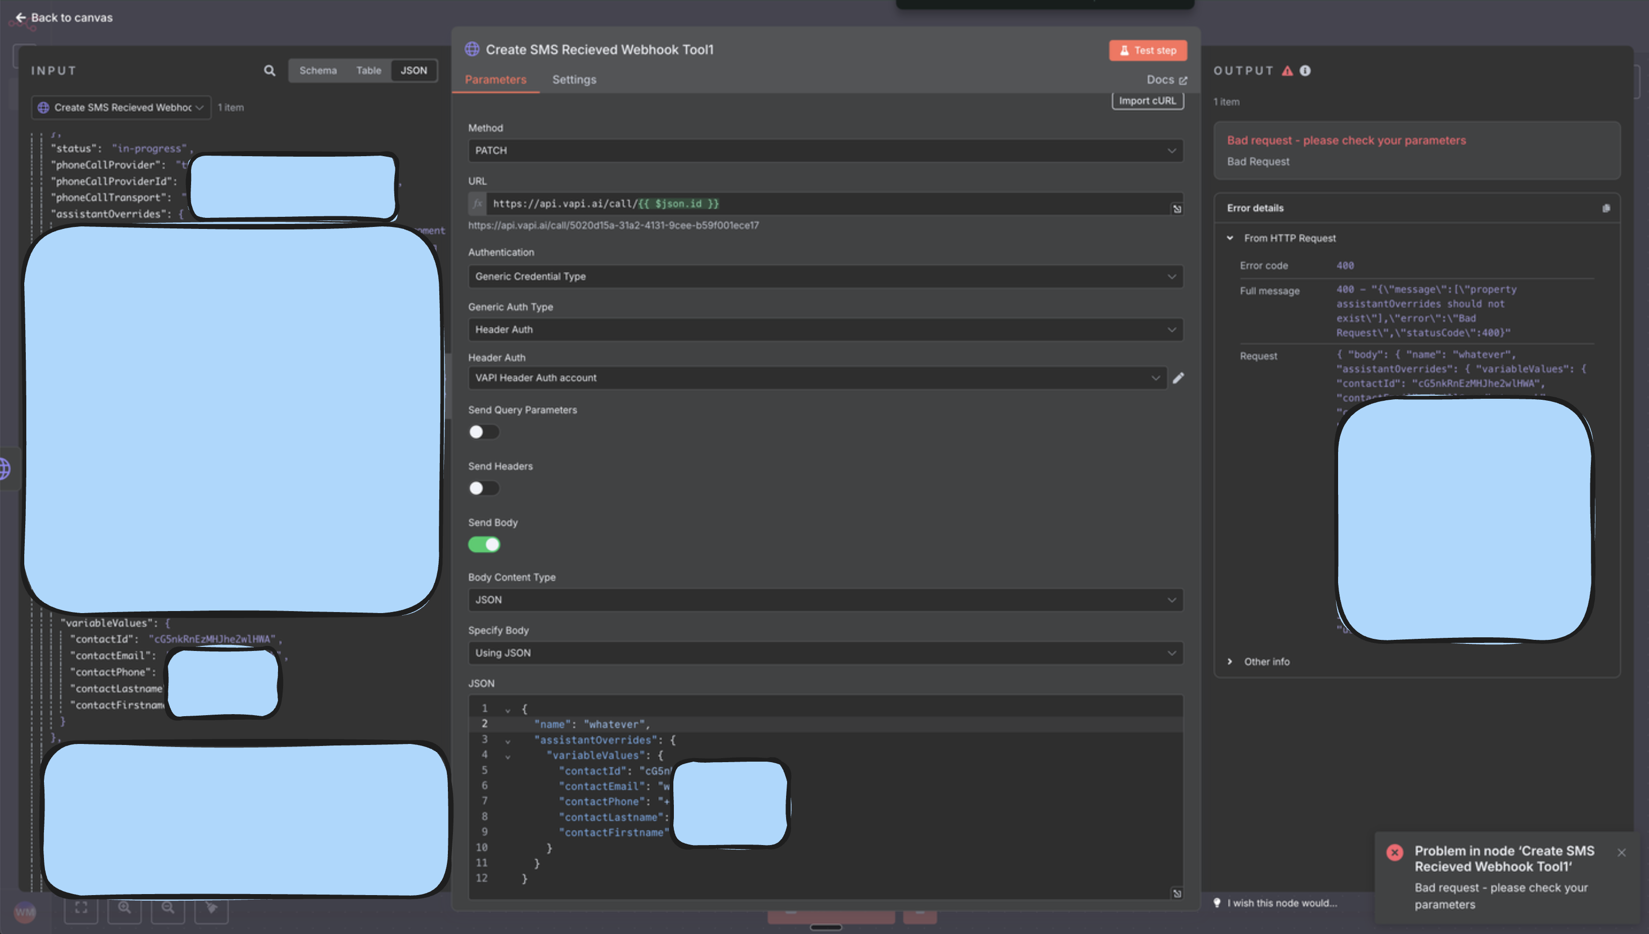The width and height of the screenshot is (1649, 934).
Task: Open the Body Content Type dropdown
Action: coord(825,600)
